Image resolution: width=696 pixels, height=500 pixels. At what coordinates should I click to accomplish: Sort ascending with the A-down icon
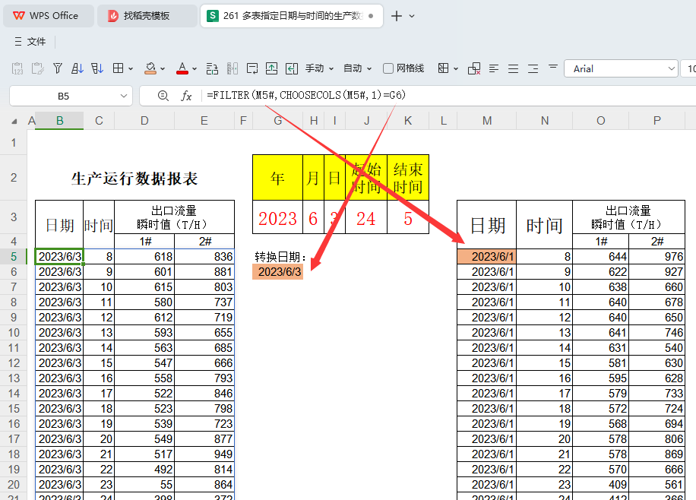tap(78, 68)
